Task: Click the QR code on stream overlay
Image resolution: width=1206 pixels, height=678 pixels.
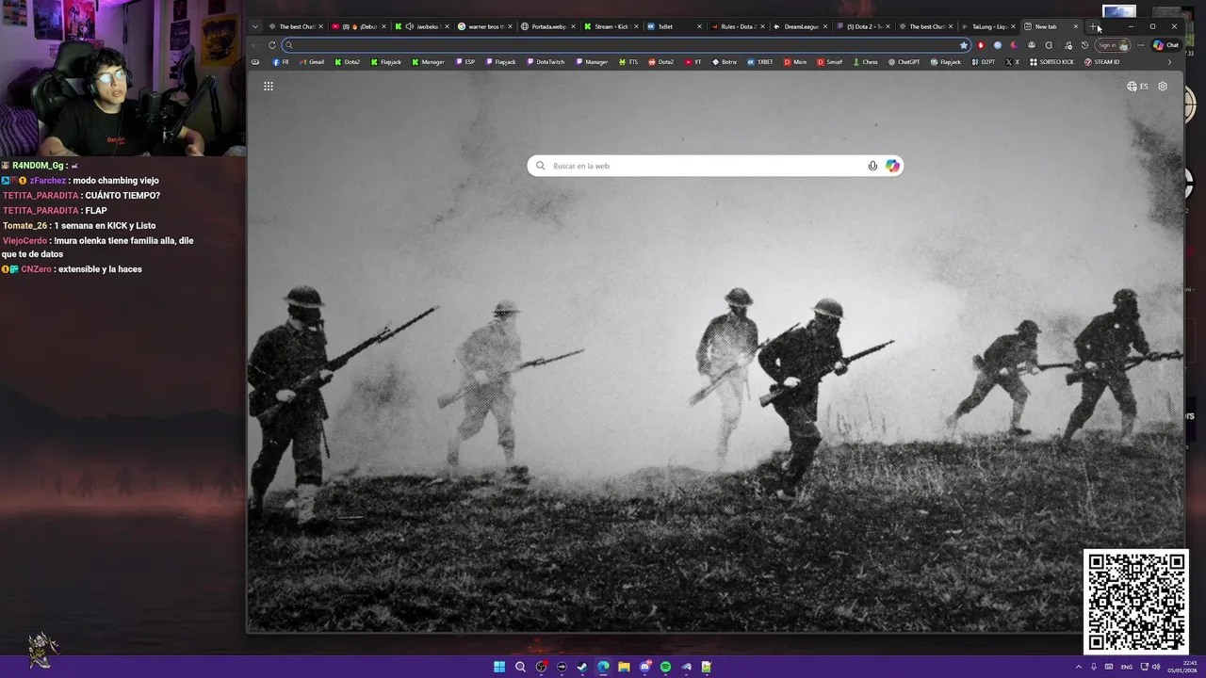Action: [x=1135, y=602]
